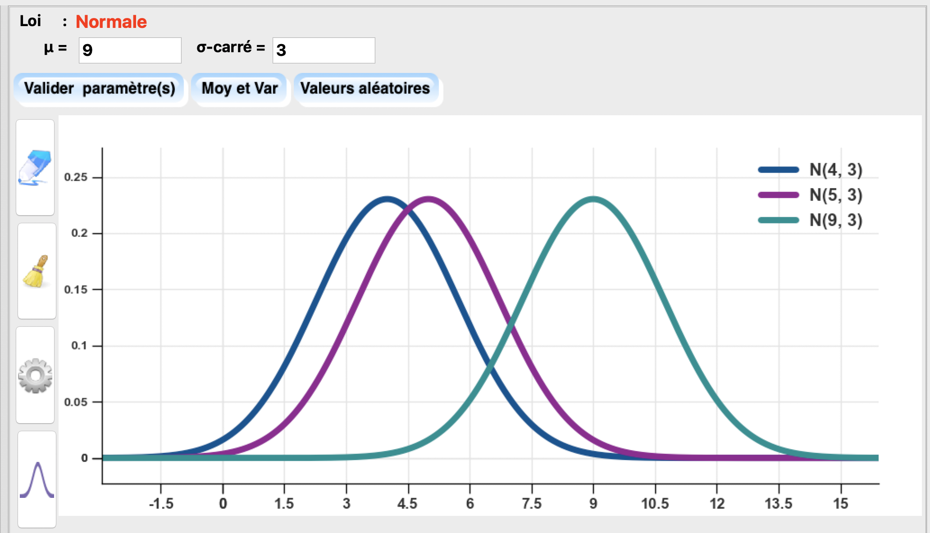
Task: Focus the μ input field
Action: coord(130,50)
